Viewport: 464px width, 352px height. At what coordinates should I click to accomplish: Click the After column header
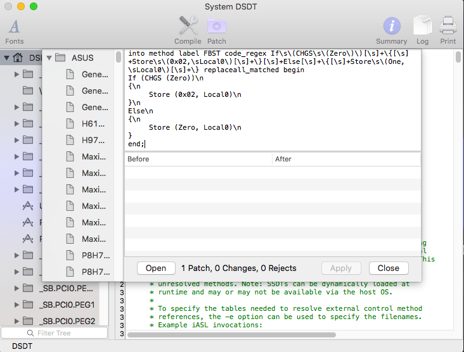coord(346,159)
